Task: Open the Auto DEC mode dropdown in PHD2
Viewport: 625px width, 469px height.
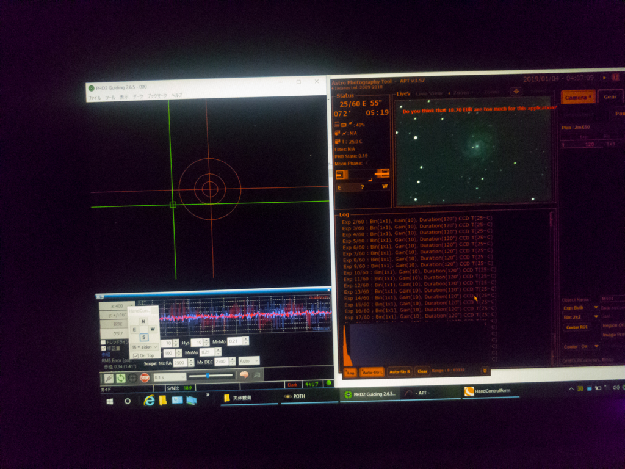Action: tap(249, 361)
